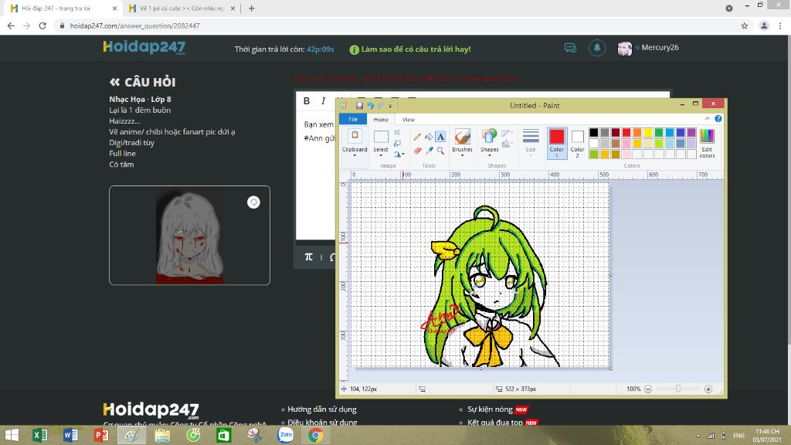The height and width of the screenshot is (445, 791).
Task: Open Làm sao để có câu trả lời hay link
Action: coord(410,49)
